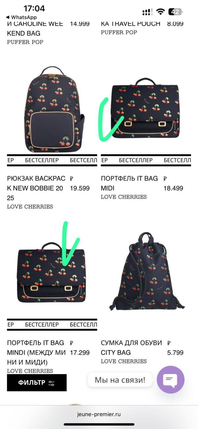
Task: Select СУМКА ДЛЯ ОБУВИ CITY BAG link
Action: (x=131, y=348)
